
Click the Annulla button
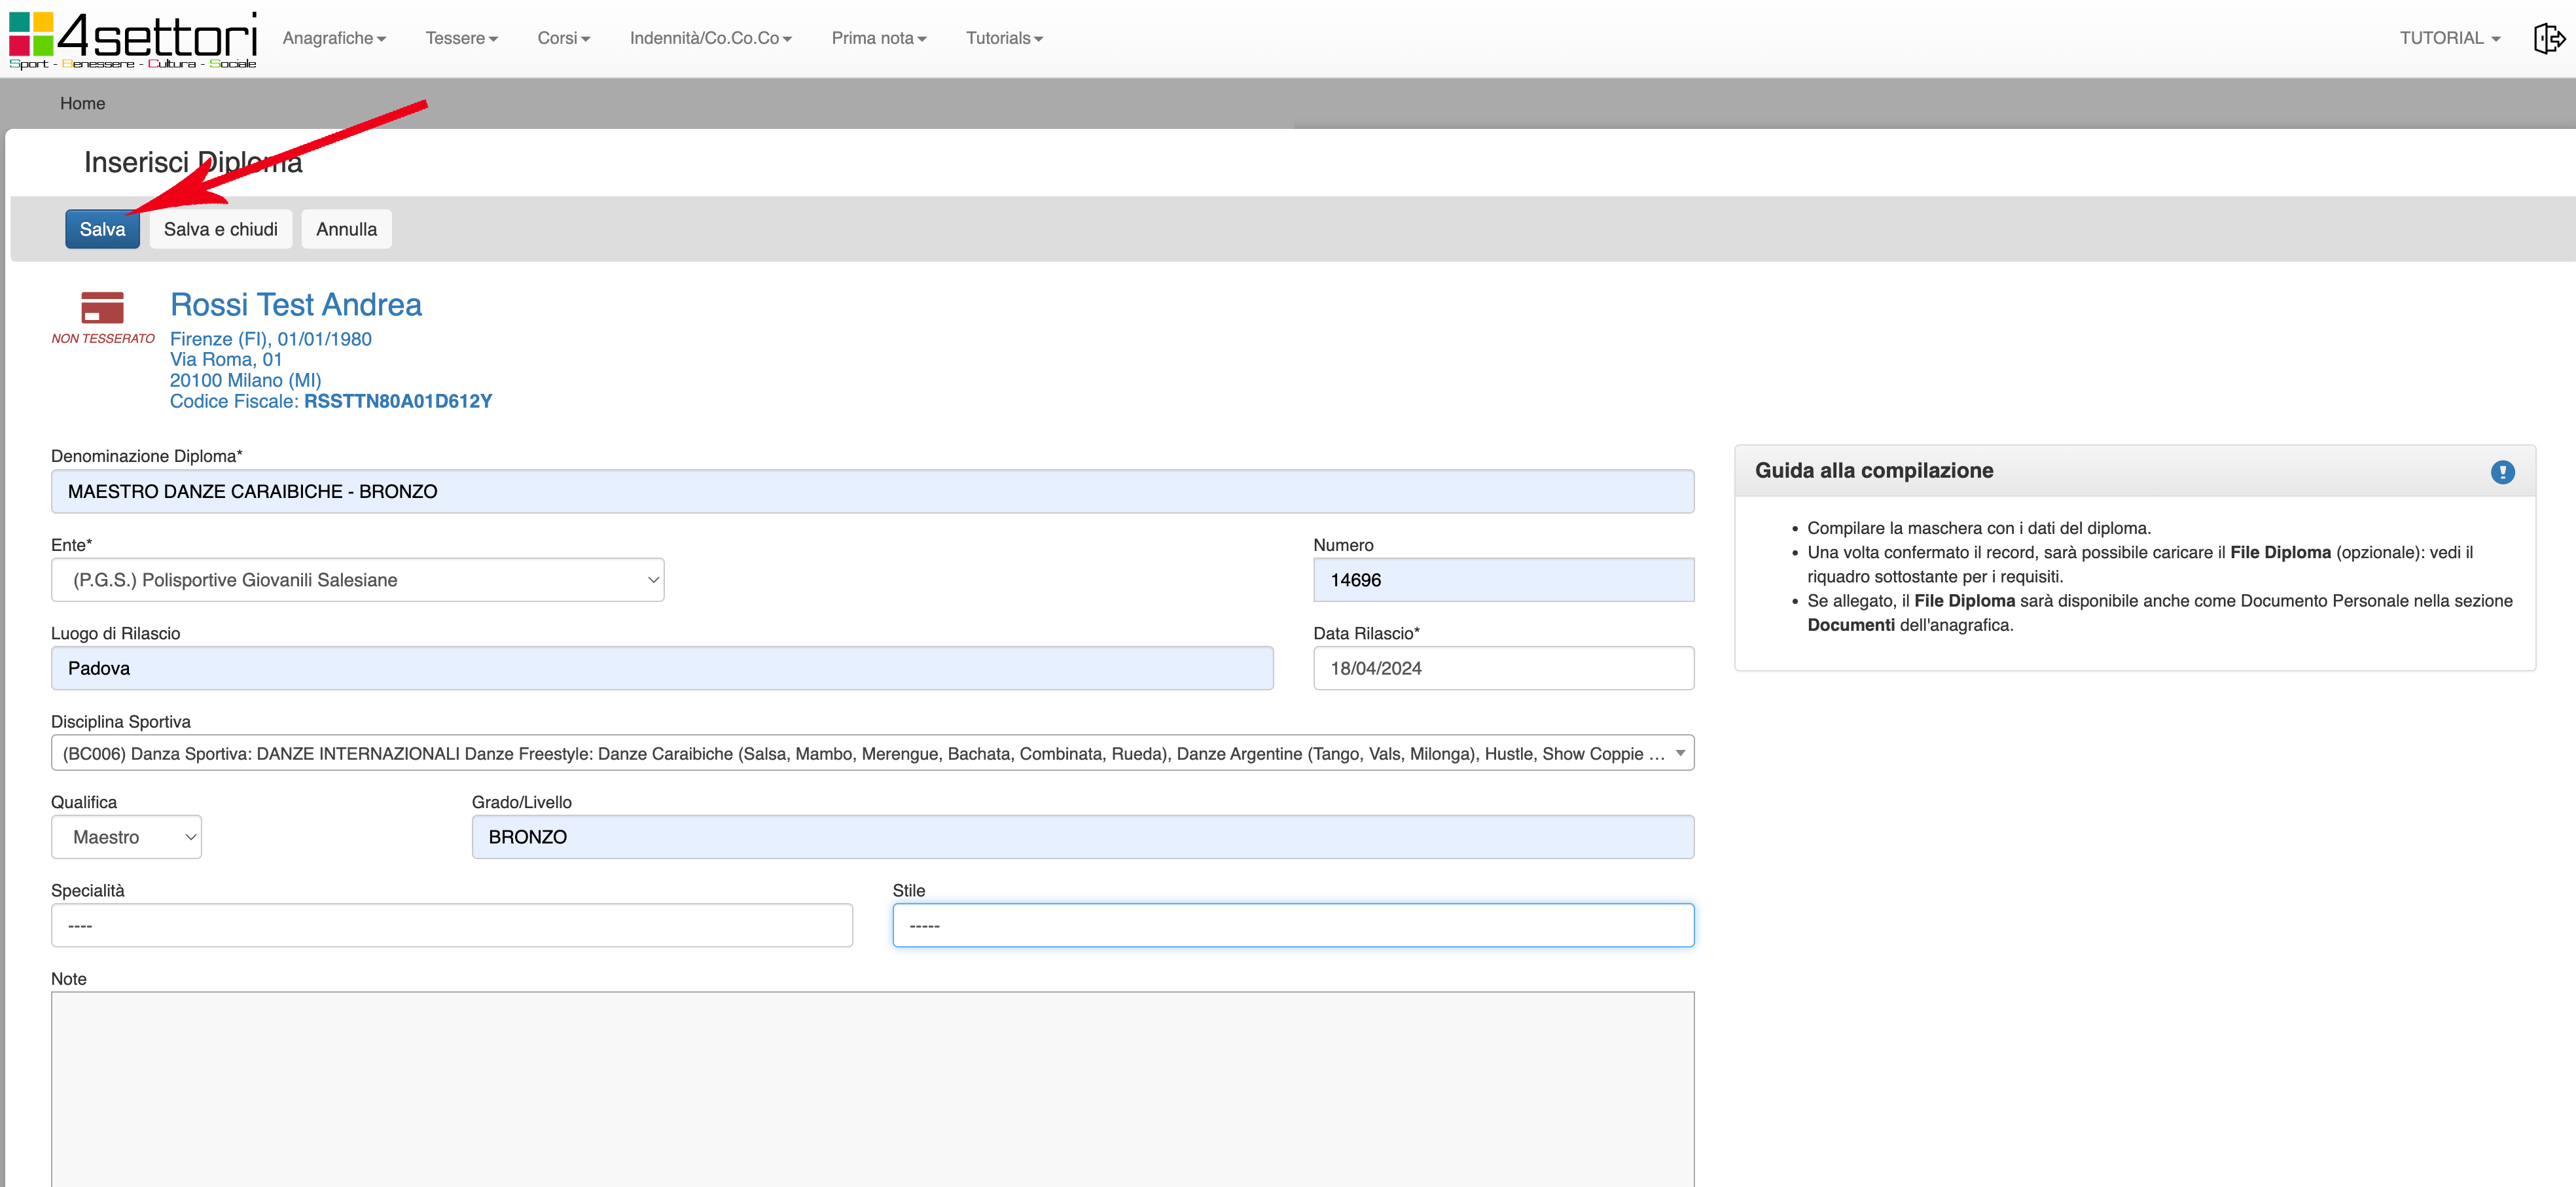[x=346, y=229]
